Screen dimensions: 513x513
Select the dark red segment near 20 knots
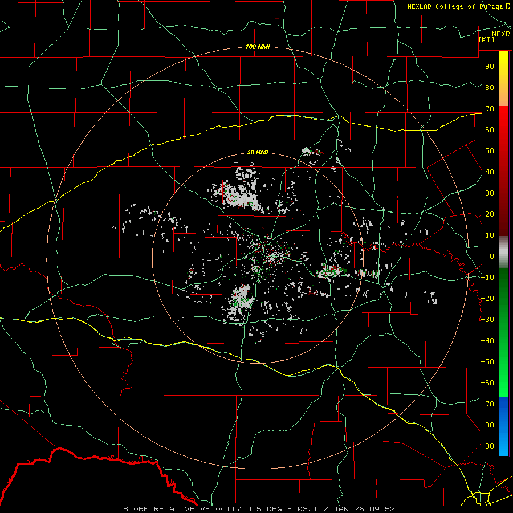tap(503, 214)
